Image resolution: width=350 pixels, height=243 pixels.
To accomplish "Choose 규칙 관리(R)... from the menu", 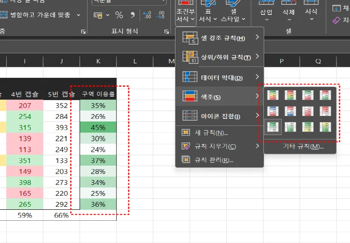I will [x=220, y=160].
